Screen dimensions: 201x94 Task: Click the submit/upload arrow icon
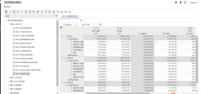pos(18,12)
